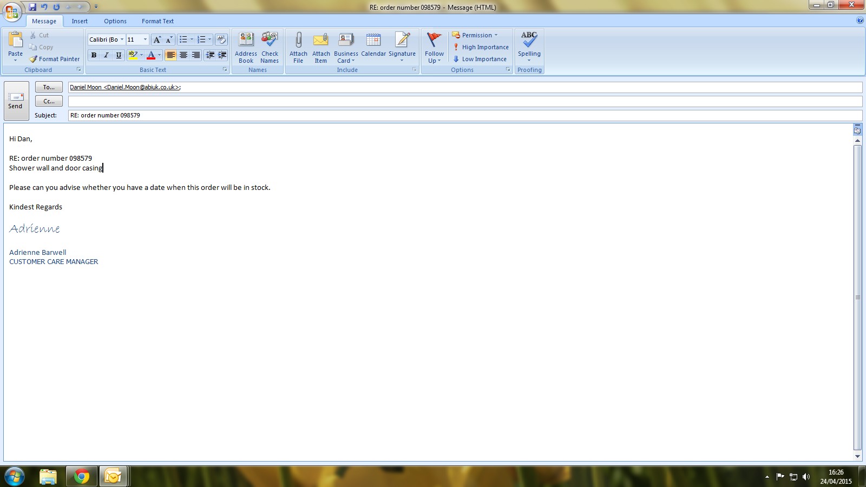This screenshot has width=866, height=487.
Task: Open the Permission dropdown
Action: coord(475,35)
